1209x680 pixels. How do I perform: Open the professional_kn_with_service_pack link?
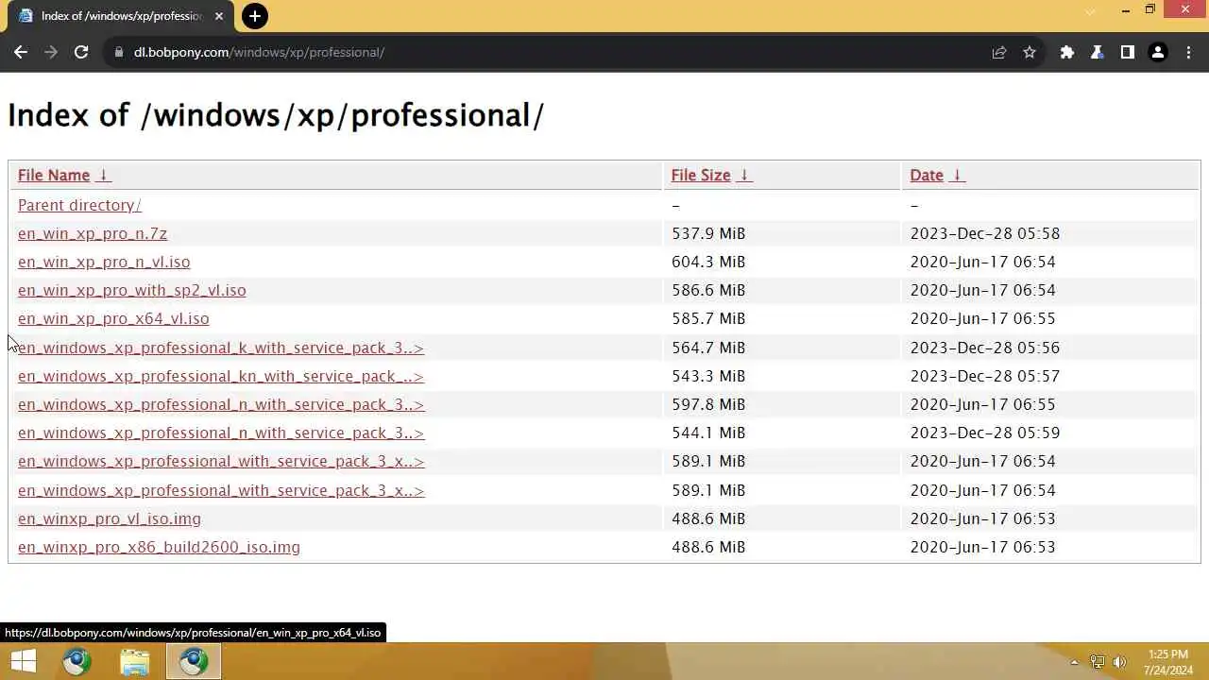click(x=221, y=376)
